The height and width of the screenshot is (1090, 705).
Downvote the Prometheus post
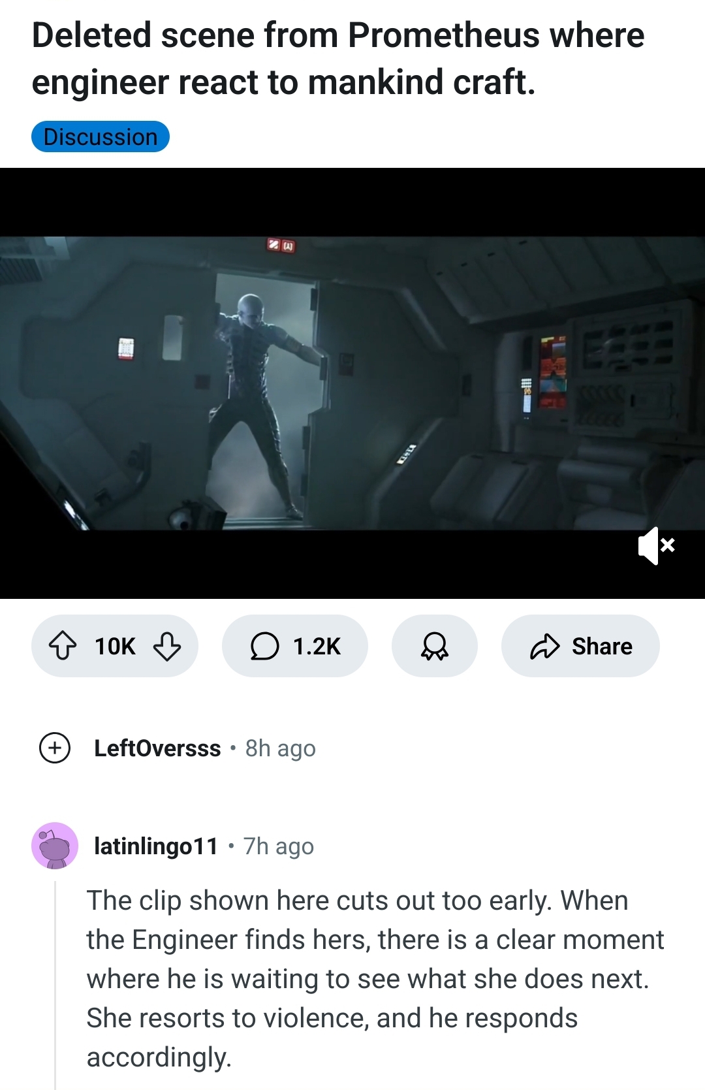[x=167, y=646]
